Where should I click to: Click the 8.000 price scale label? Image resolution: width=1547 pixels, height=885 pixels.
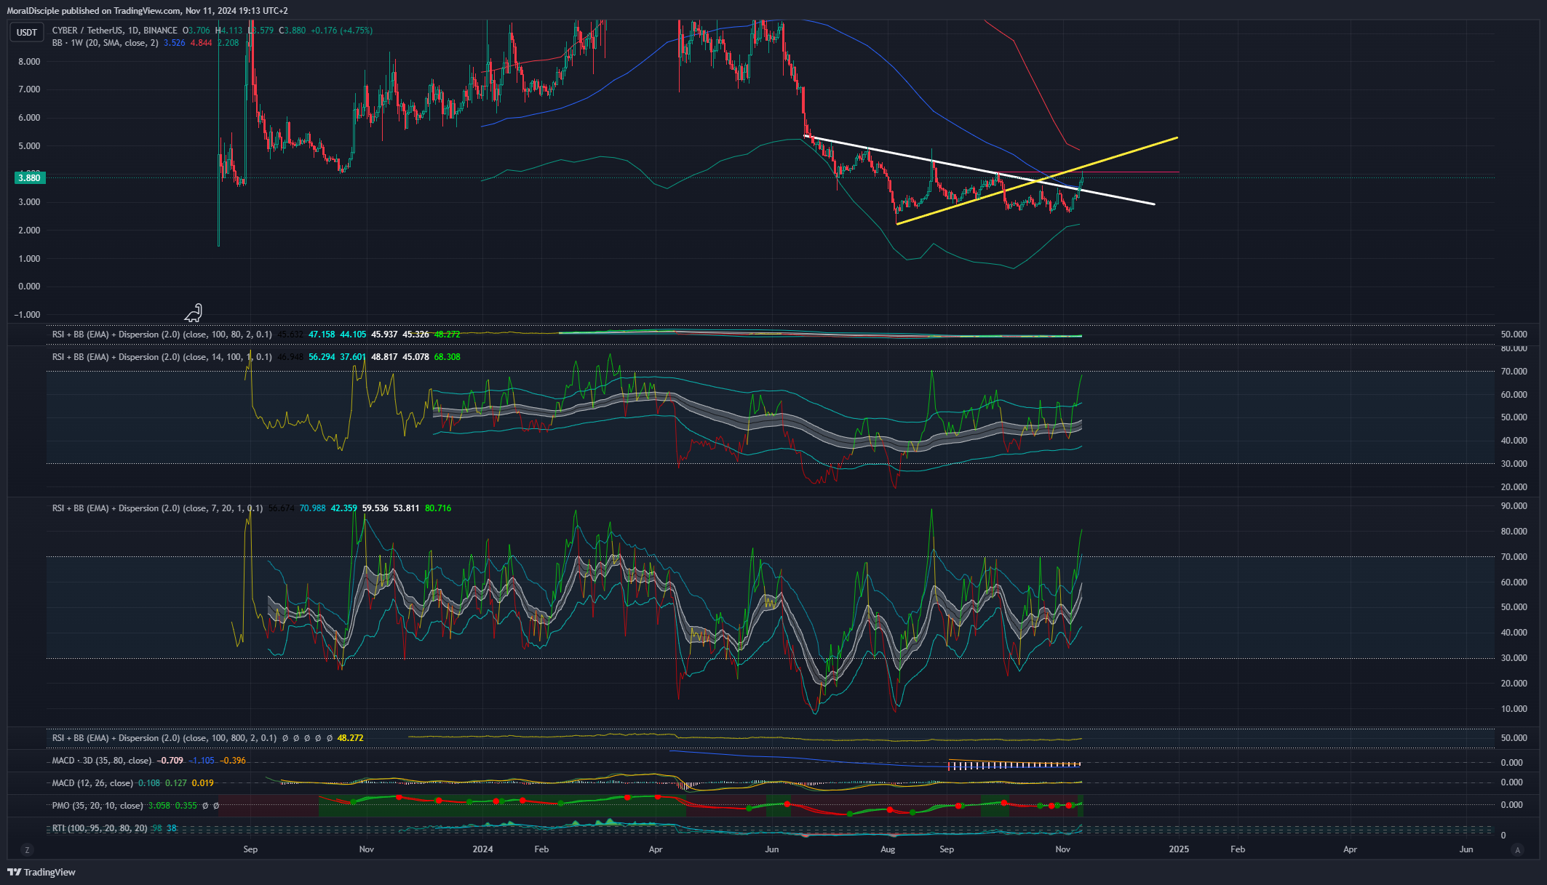29,62
